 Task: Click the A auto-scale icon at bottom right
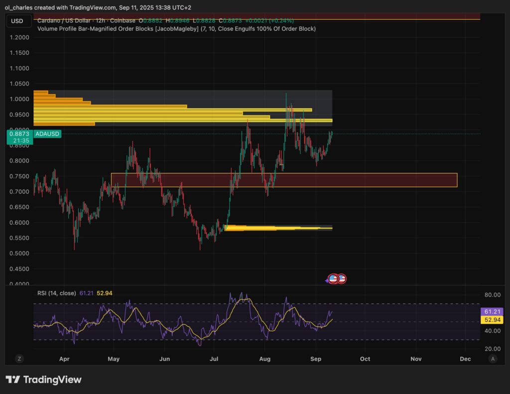tap(493, 359)
